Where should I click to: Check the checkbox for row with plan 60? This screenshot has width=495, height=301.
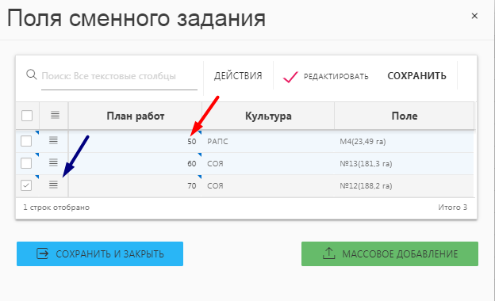tap(26, 163)
